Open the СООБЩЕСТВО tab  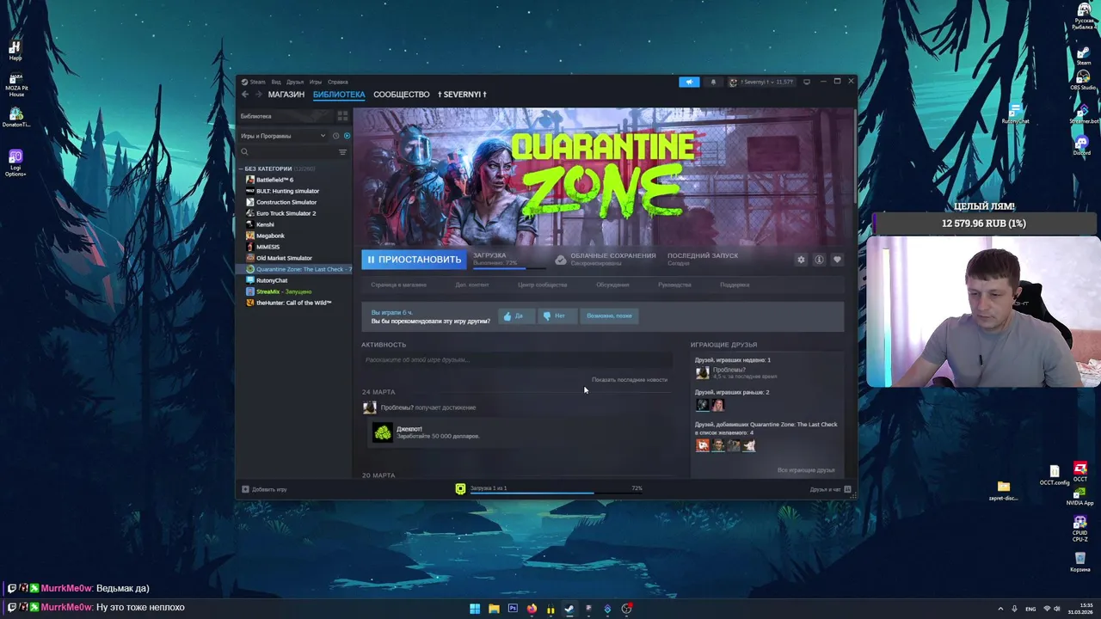coord(401,95)
